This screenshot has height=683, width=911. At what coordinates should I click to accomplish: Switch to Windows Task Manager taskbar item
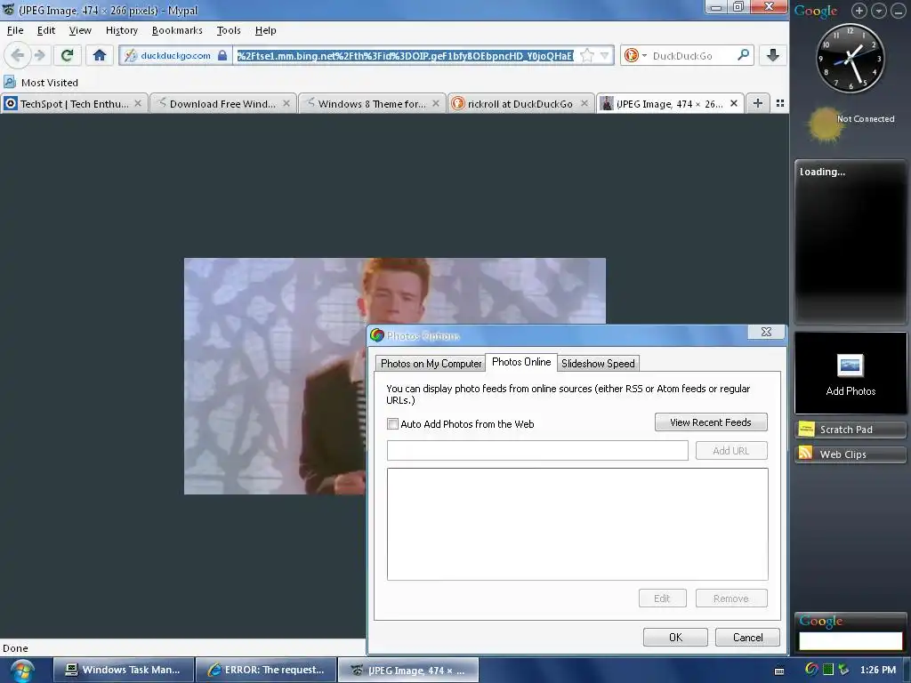click(x=123, y=671)
